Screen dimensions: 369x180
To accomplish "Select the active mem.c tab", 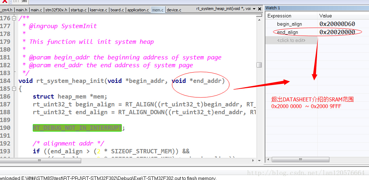I will [158, 10].
